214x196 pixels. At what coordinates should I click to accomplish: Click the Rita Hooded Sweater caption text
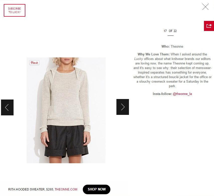click(x=26, y=189)
